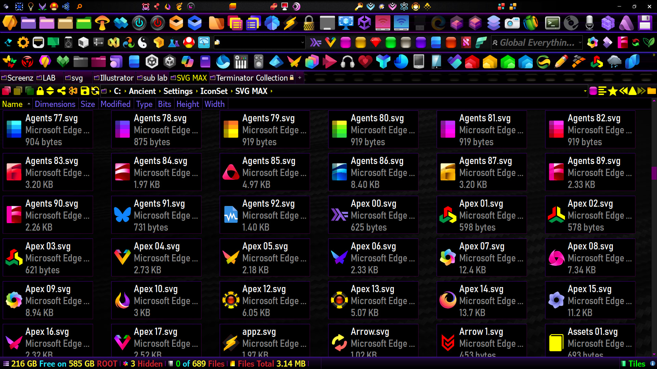This screenshot has height=369, width=657.
Task: Open the chemistry flasks icon
Action: [173, 43]
